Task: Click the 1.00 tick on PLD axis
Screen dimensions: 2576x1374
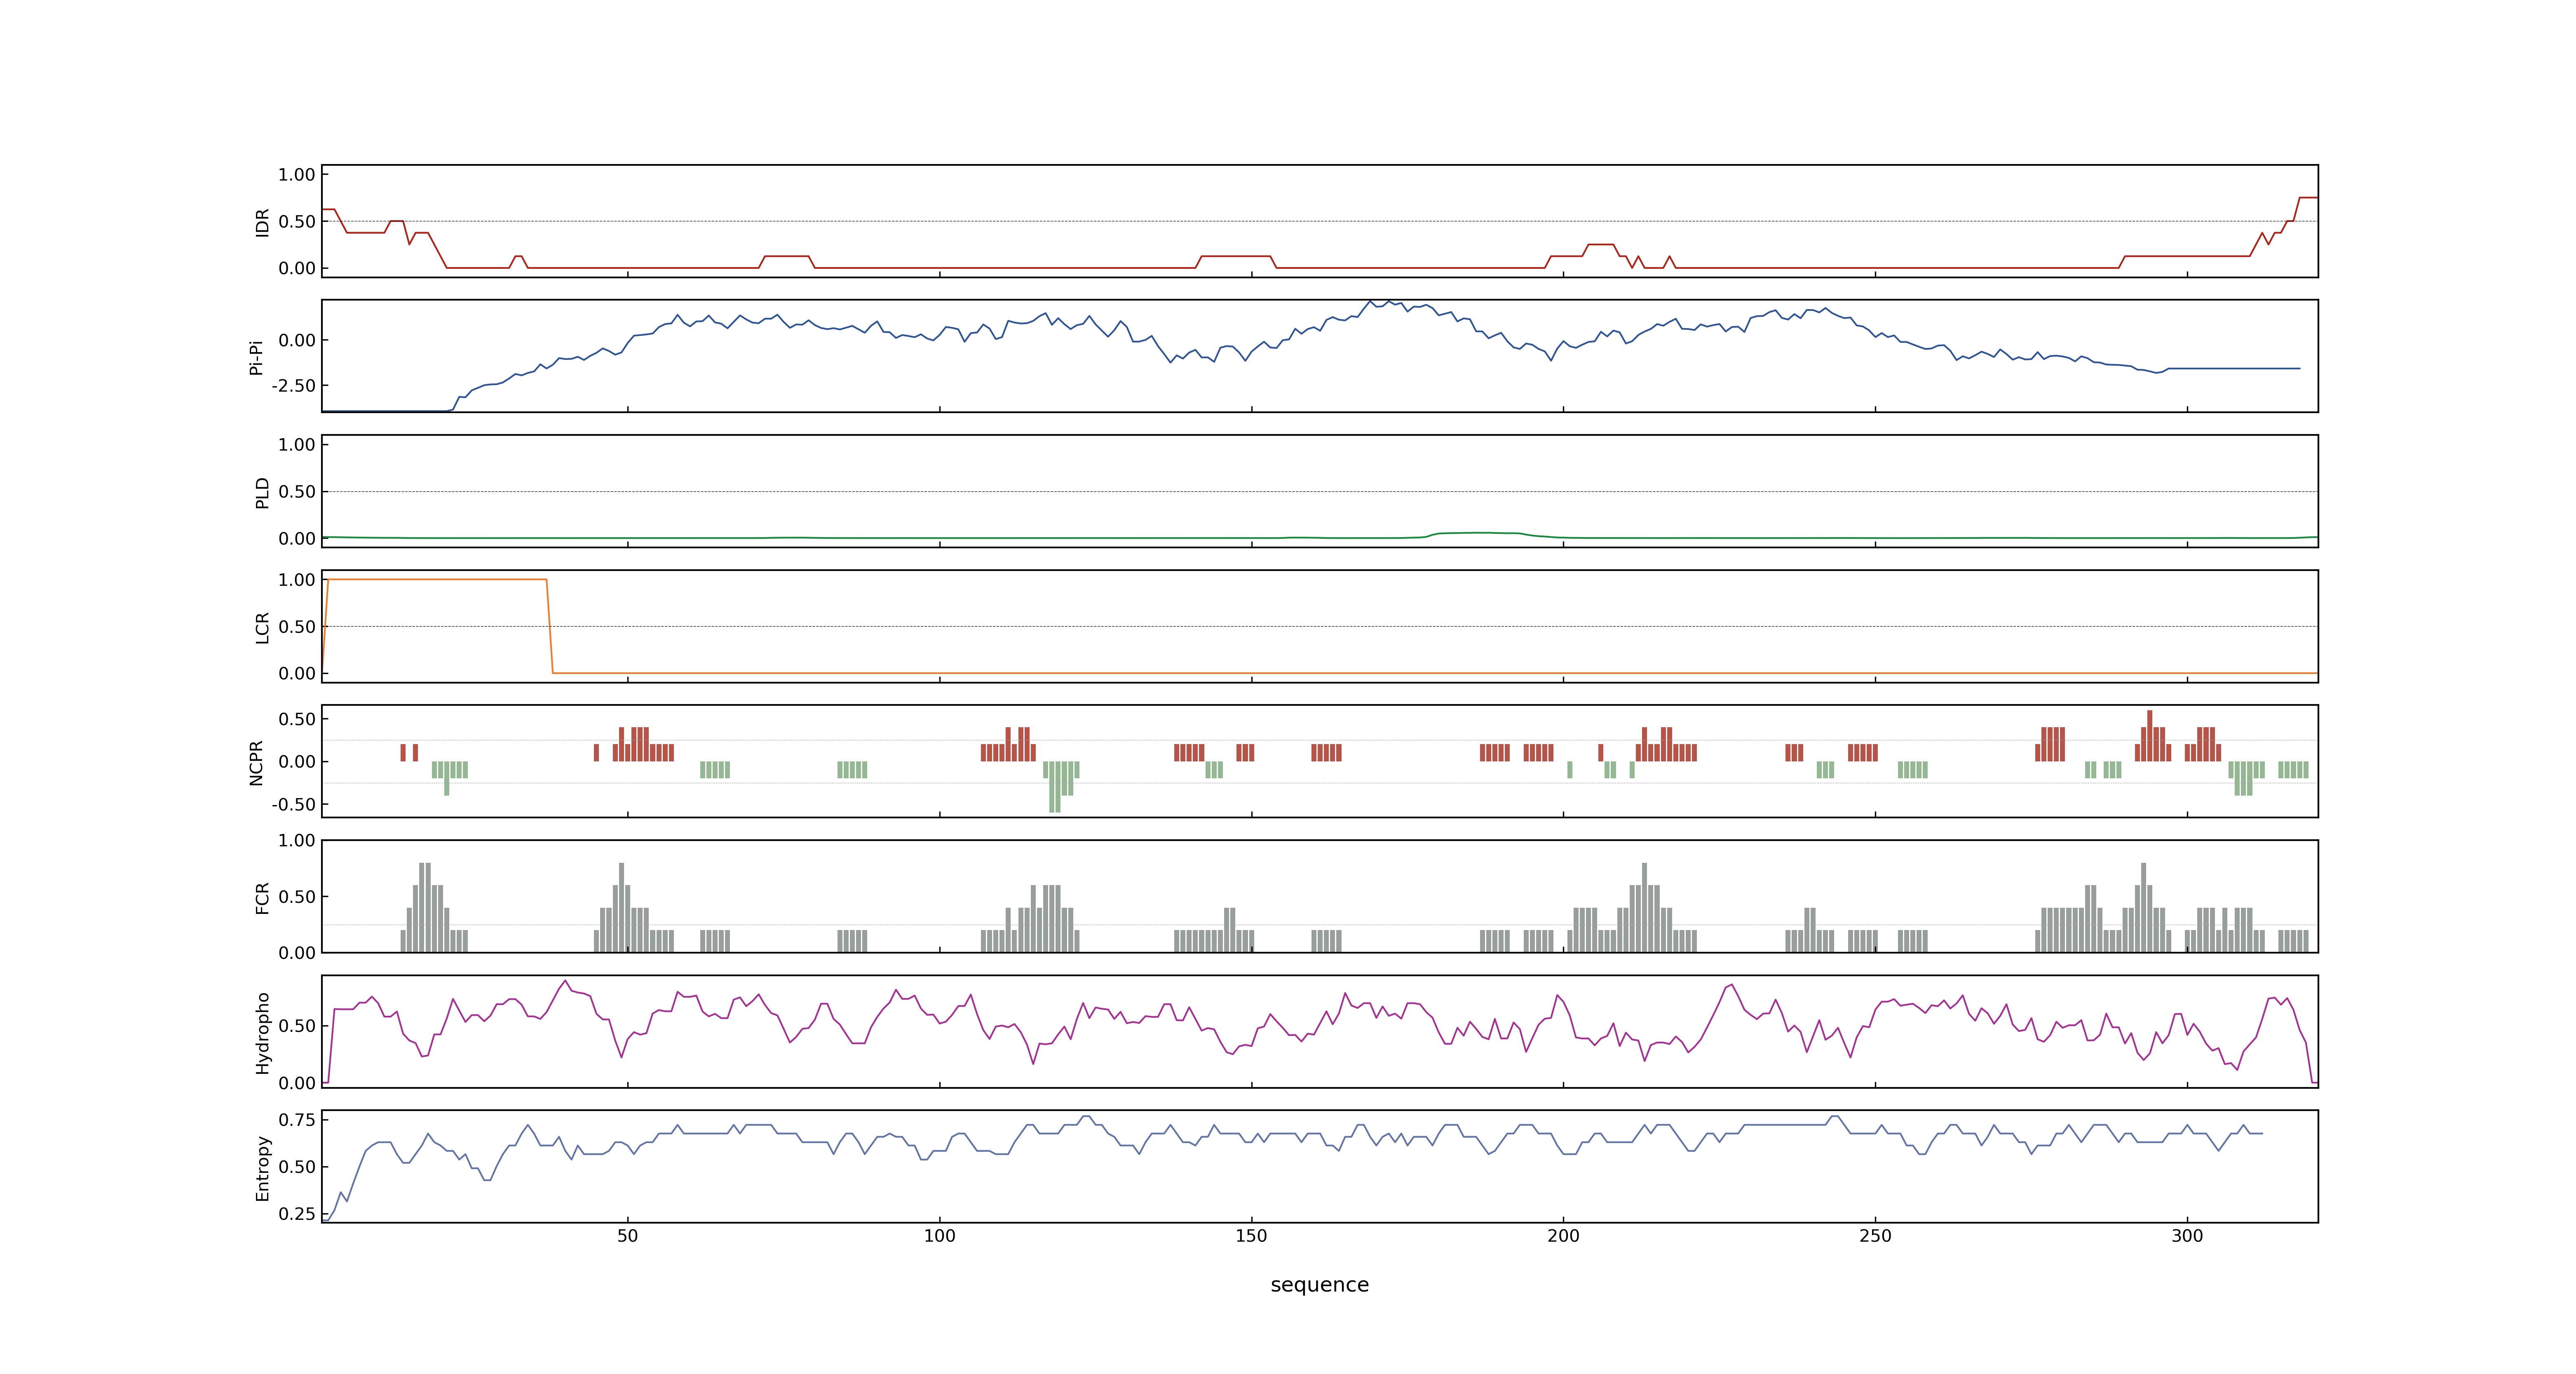Action: (x=297, y=445)
